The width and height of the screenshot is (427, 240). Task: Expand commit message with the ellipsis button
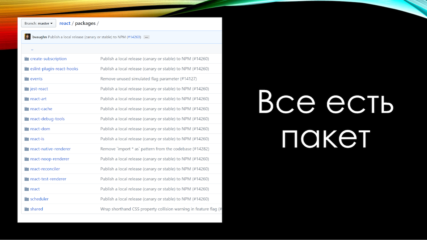point(146,37)
